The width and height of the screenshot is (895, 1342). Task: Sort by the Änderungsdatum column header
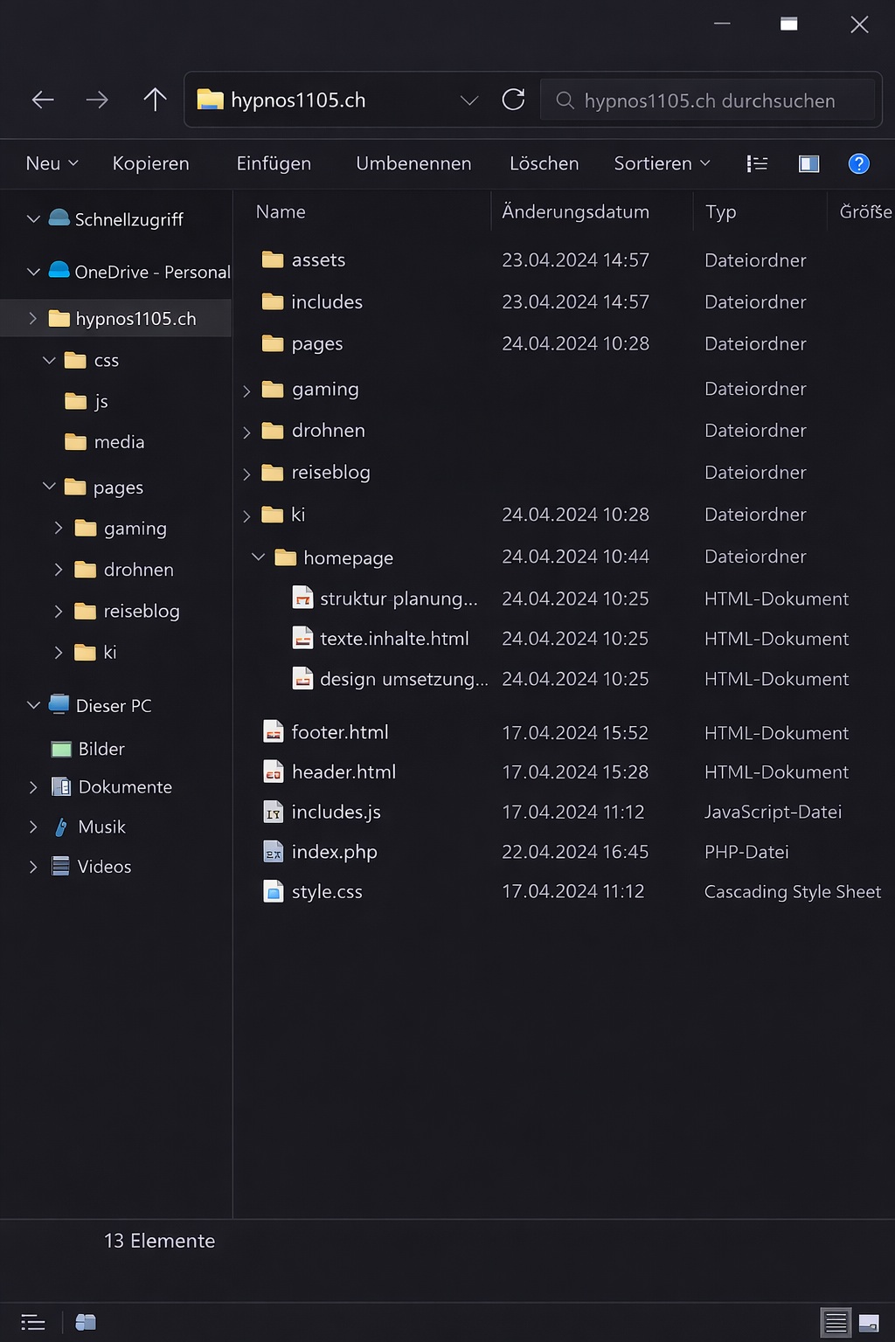575,211
